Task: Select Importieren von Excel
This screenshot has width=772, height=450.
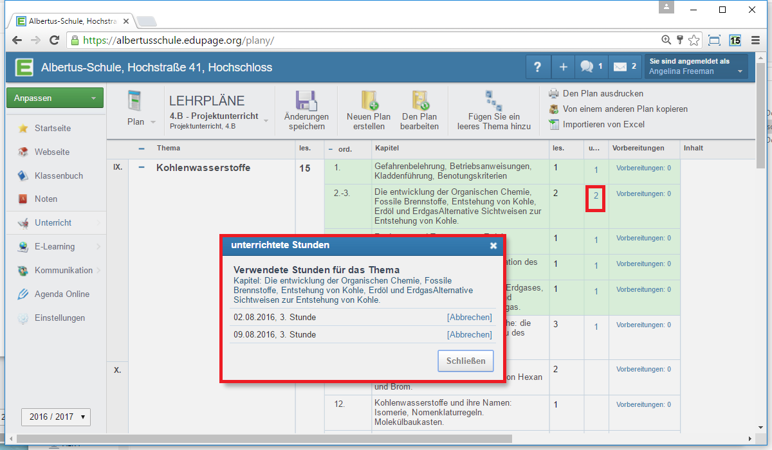Action: pos(596,124)
